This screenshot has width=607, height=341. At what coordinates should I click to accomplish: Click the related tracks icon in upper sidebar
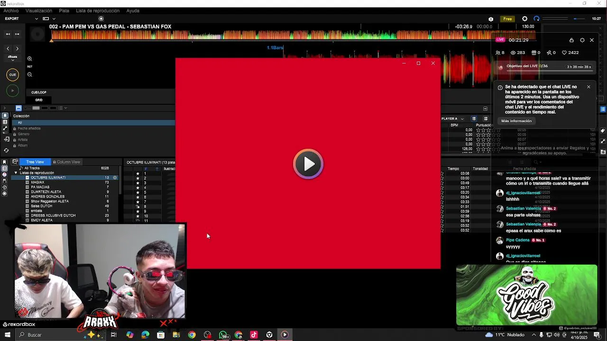tap(5, 128)
